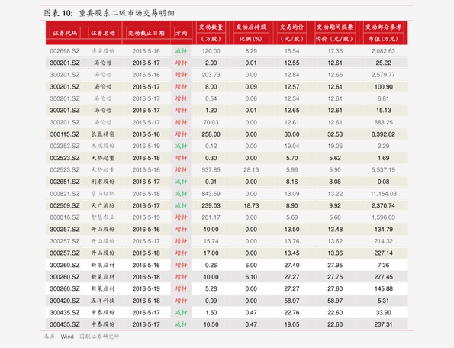The width and height of the screenshot is (454, 348).
Task: Select the 300420.SZ 五洋科技 code
Action: click(x=65, y=301)
